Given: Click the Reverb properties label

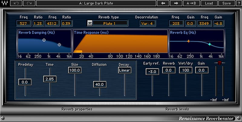Looking at the screenshot, I should (x=77, y=109).
